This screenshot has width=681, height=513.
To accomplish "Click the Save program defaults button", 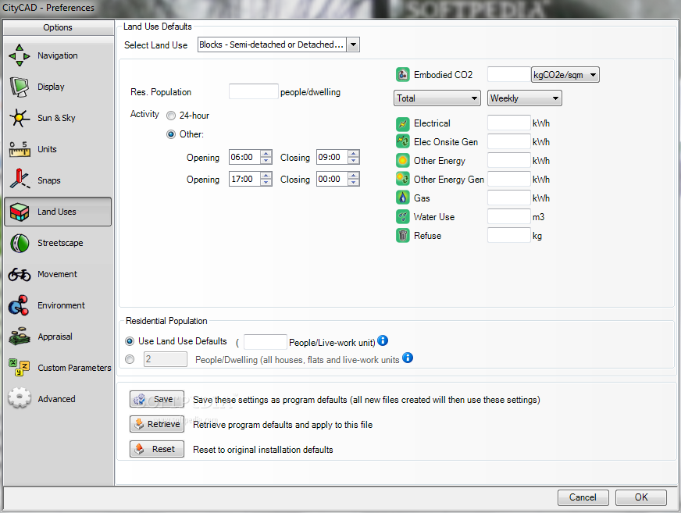I will tap(157, 399).
